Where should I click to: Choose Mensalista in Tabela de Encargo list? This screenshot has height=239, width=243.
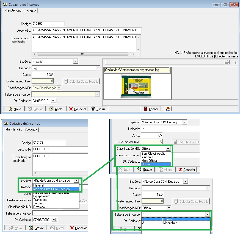pyautogui.click(x=170, y=223)
